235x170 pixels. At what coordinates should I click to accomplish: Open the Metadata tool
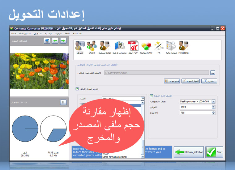coord(183,47)
